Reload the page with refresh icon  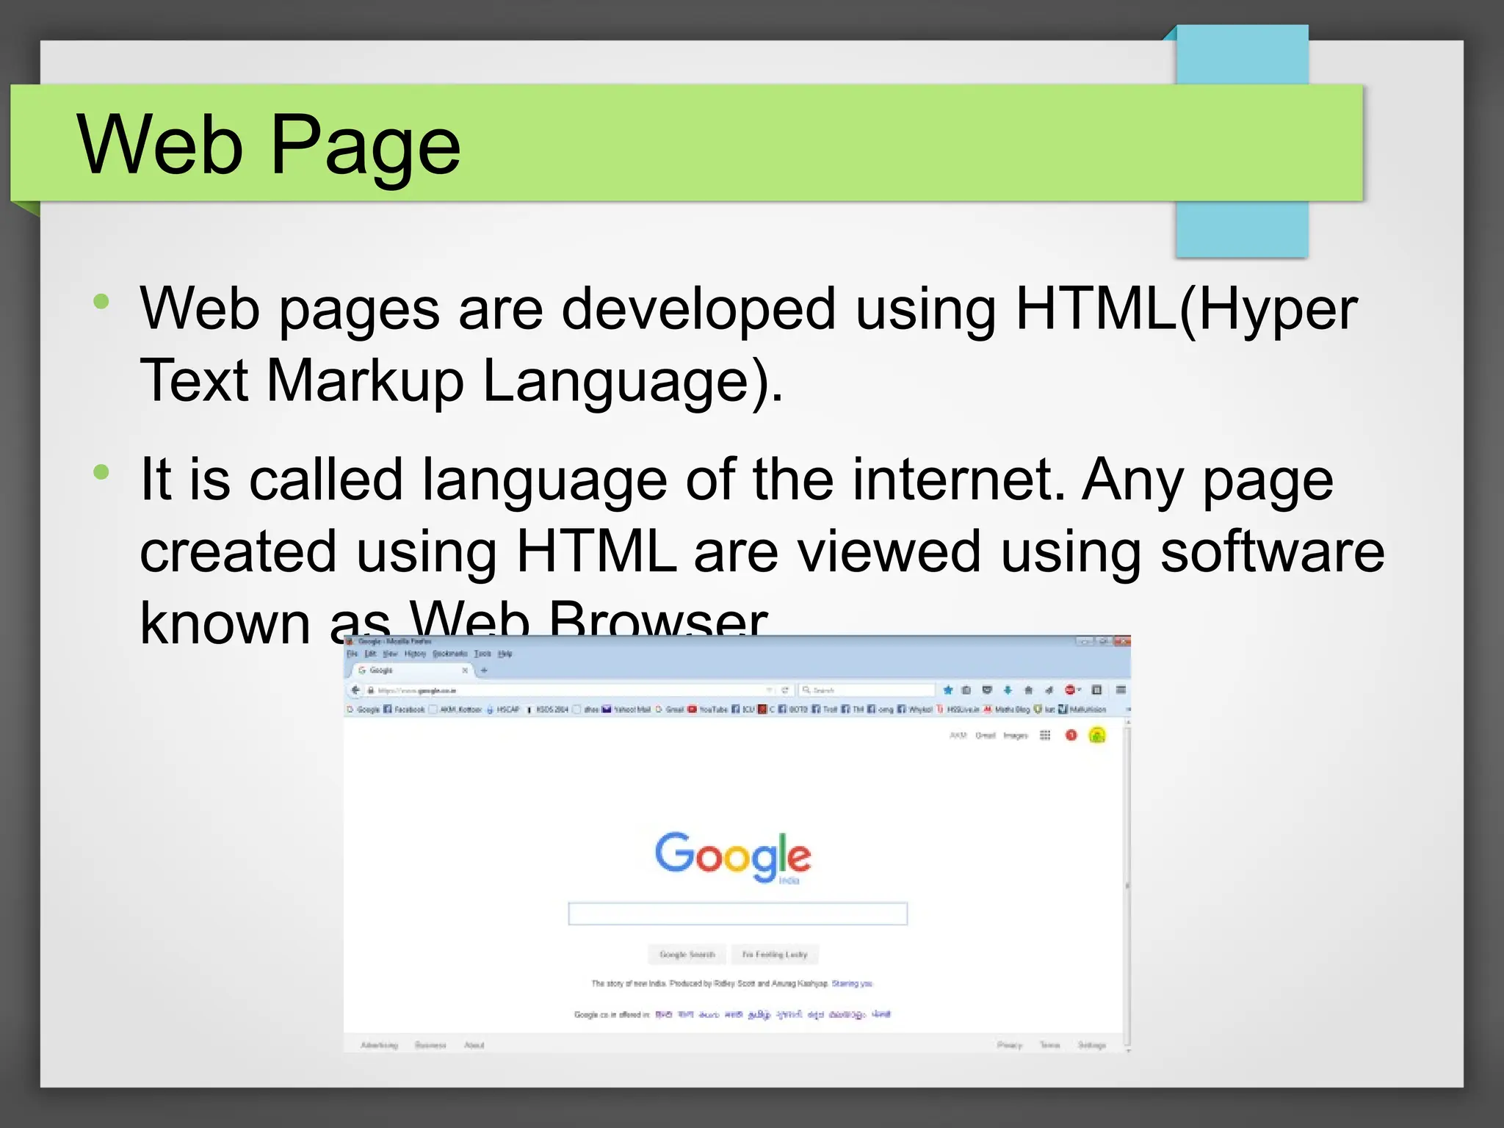click(785, 690)
